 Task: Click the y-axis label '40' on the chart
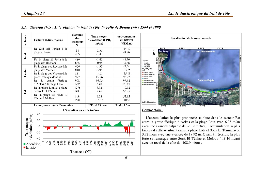point(38,114)
